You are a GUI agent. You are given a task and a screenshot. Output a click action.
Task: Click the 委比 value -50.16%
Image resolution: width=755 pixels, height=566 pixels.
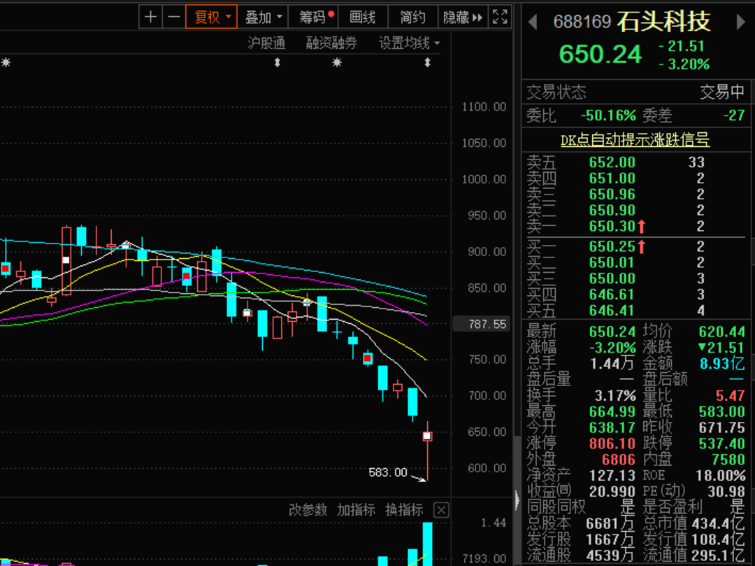coord(608,115)
